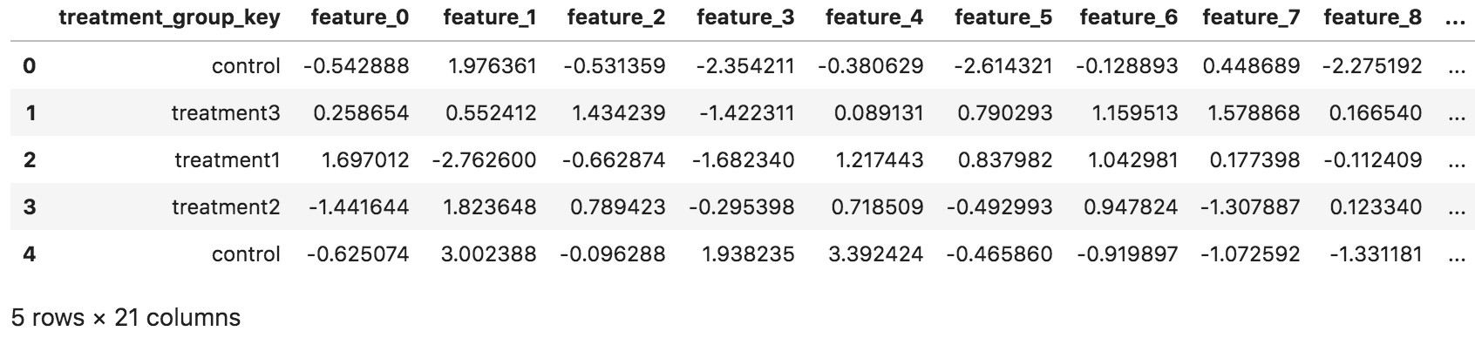Screen dimensions: 1475x338
Task: Click value 1.976361 under feature_1
Action: [x=492, y=65]
